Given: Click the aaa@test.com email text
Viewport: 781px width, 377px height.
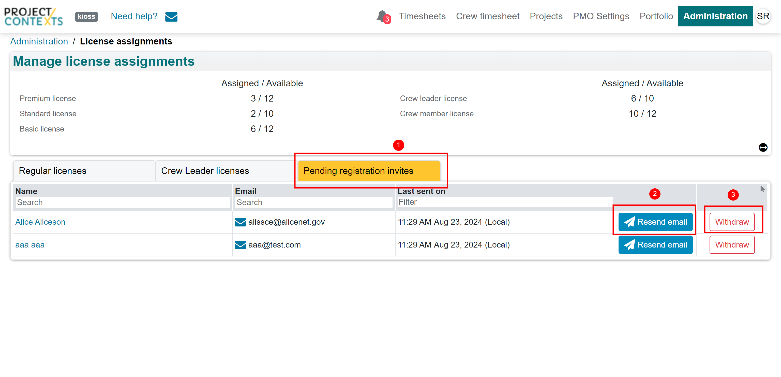Looking at the screenshot, I should (274, 245).
